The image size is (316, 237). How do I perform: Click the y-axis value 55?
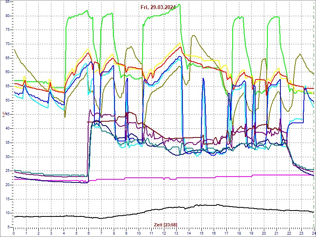click(7, 86)
